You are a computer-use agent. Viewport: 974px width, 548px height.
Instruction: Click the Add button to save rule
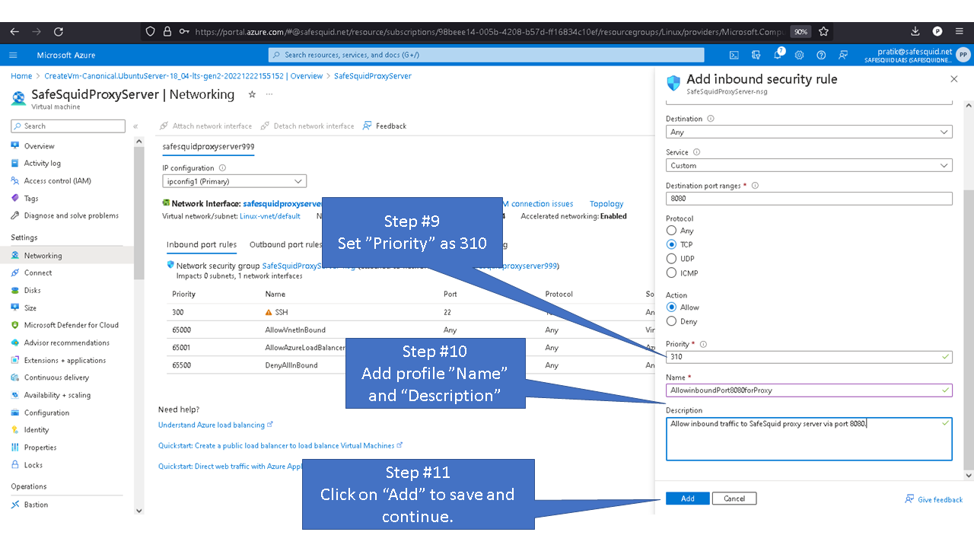click(x=687, y=499)
